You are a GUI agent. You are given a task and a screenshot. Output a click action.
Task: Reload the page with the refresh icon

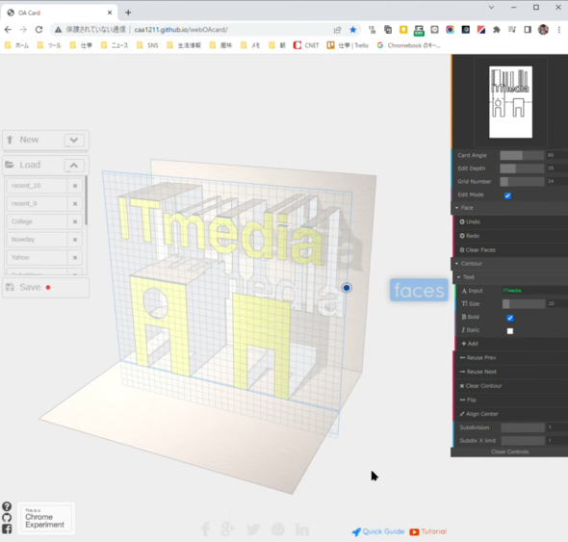click(x=39, y=30)
